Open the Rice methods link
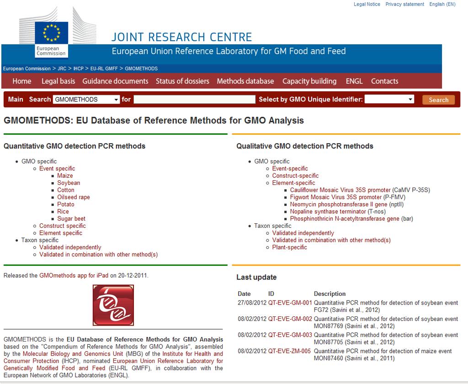 63,211
